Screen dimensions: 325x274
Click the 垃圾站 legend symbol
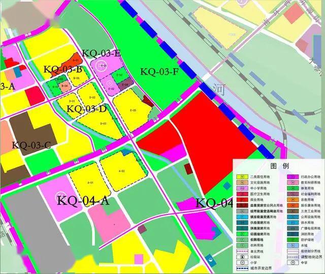coord(242,257)
